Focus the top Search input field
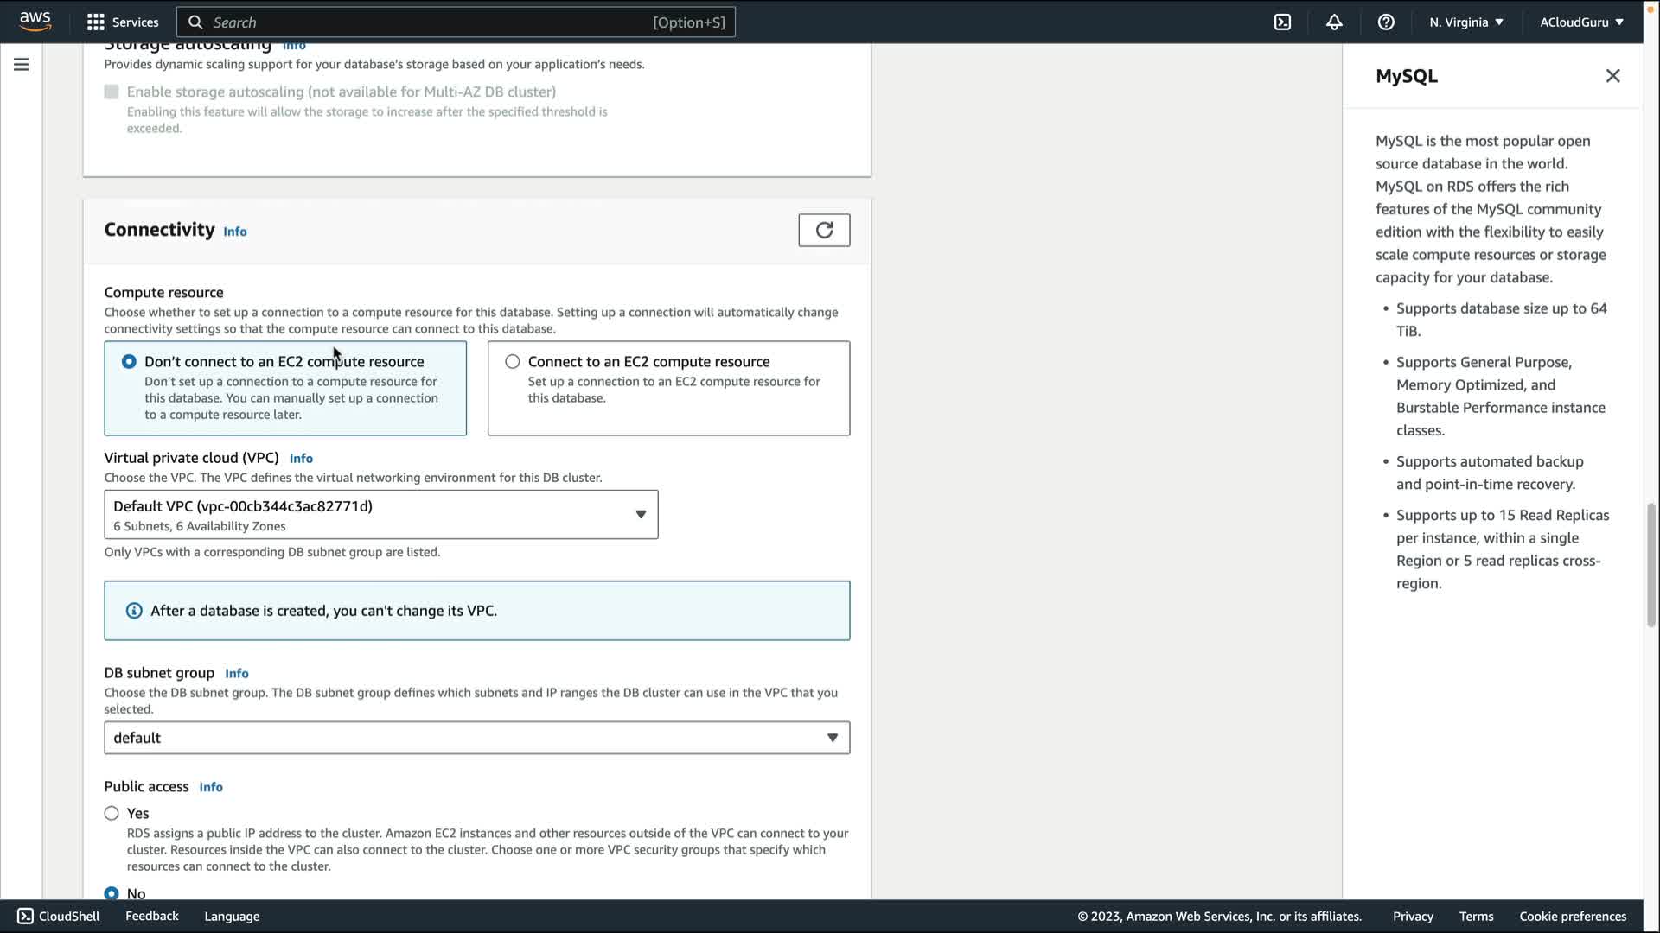This screenshot has width=1660, height=933. click(432, 22)
